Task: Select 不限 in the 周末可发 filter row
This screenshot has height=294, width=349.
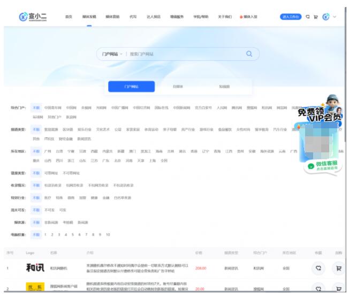Action: click(36, 210)
